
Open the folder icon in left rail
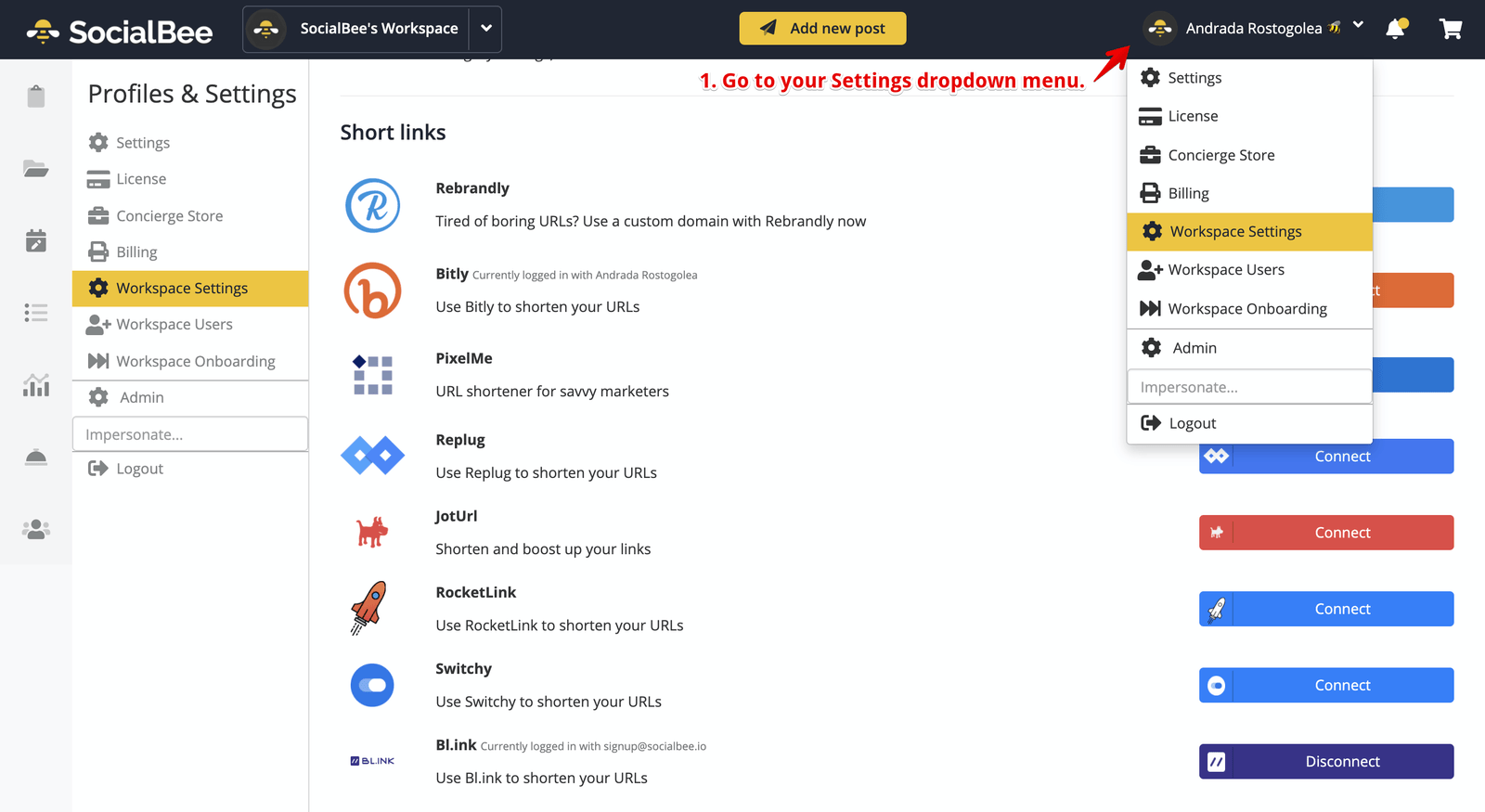(x=36, y=168)
